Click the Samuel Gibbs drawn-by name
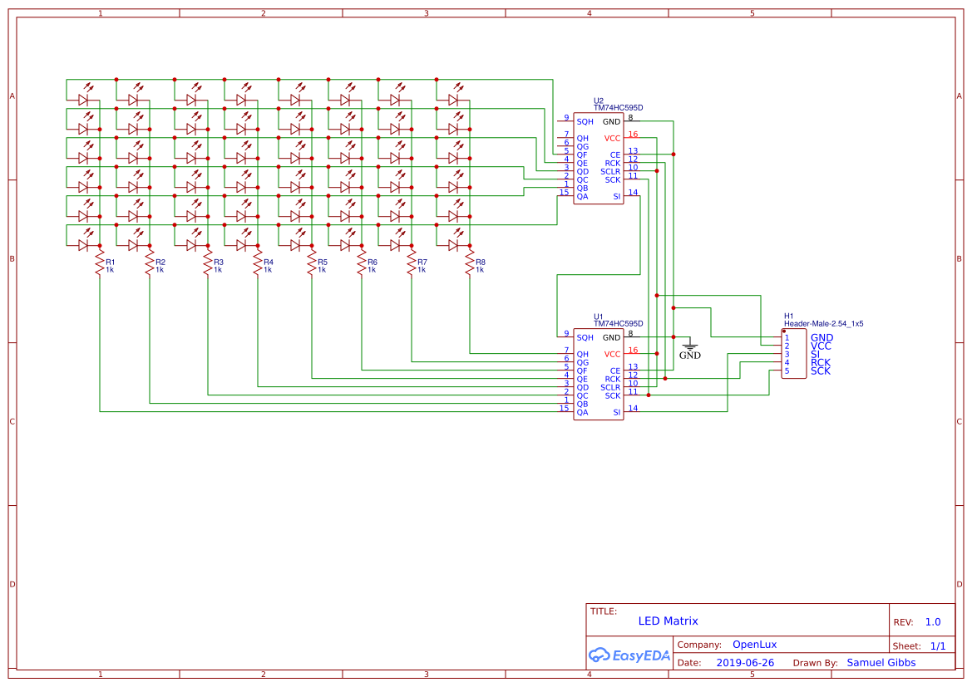 (x=881, y=662)
